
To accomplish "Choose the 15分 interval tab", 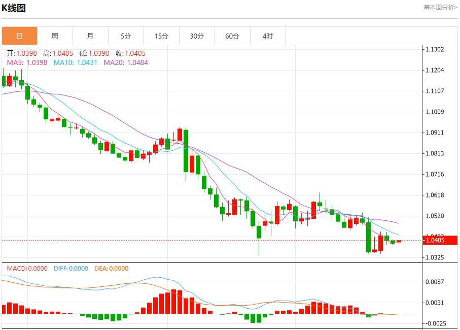I will (x=161, y=36).
